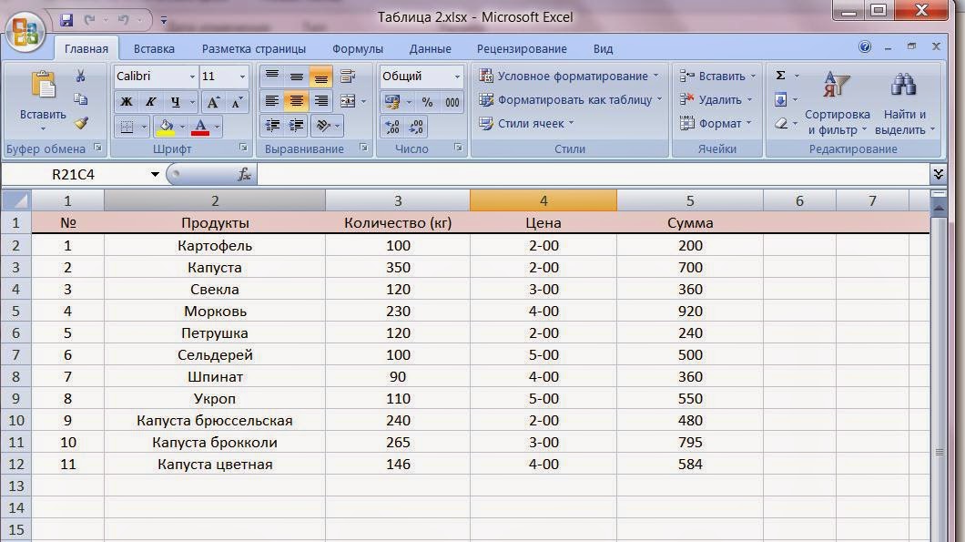Click the Cut scissors icon
The height and width of the screenshot is (542, 965).
point(80,77)
